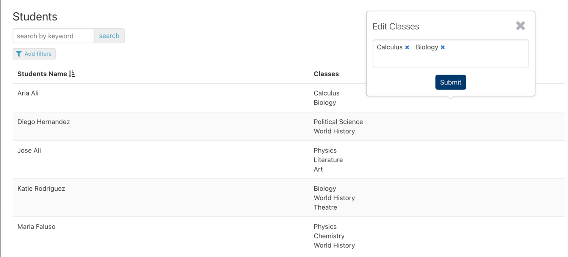Click the funnel filter icon
568x257 pixels.
(19, 54)
